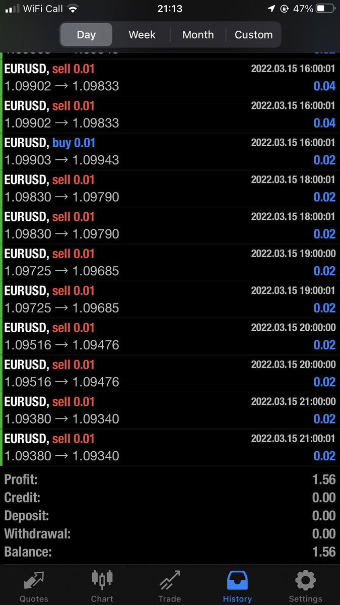Tap the Profit: summary label
Viewport: 340px width, 605px height.
click(x=21, y=479)
